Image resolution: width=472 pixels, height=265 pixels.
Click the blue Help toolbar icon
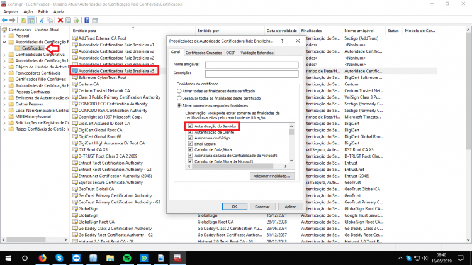(x=87, y=20)
